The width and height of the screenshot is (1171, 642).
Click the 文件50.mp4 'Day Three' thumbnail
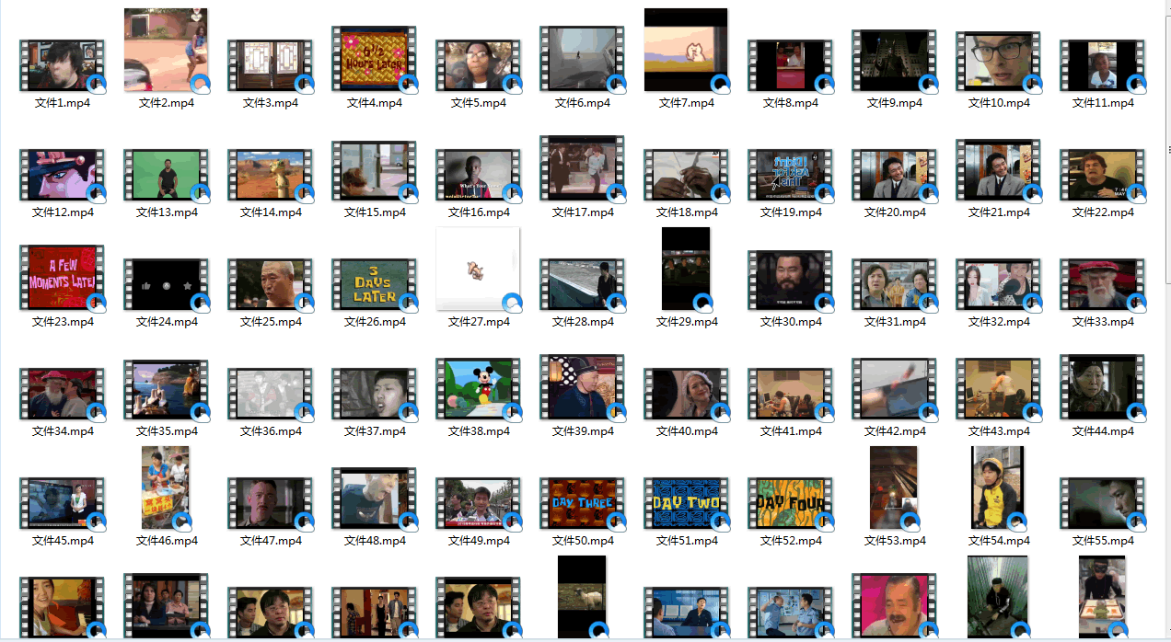[582, 502]
